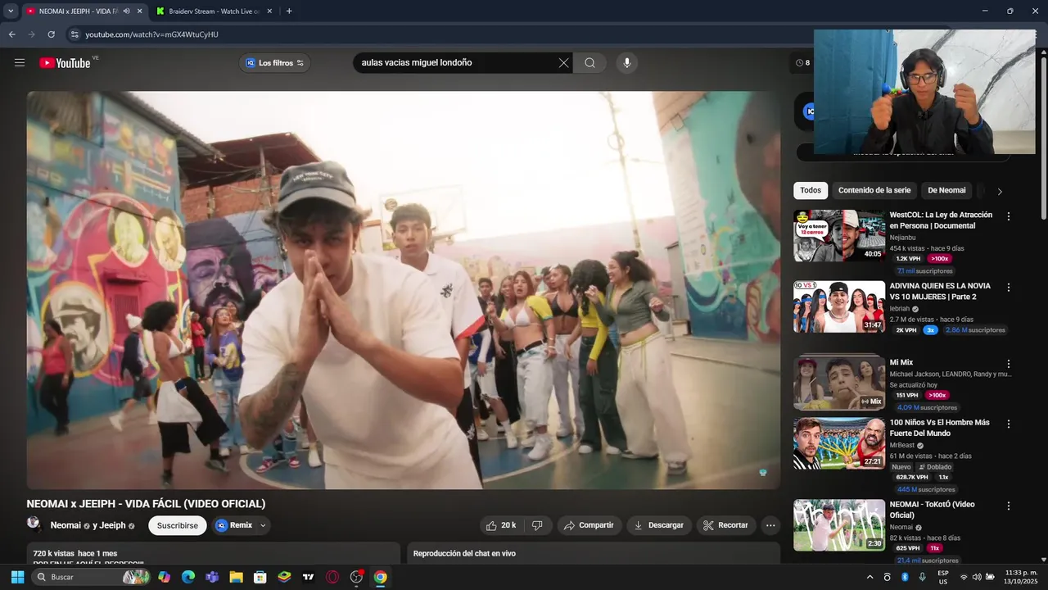Click the youtube.com address bar URL
1048x590 pixels.
point(151,34)
